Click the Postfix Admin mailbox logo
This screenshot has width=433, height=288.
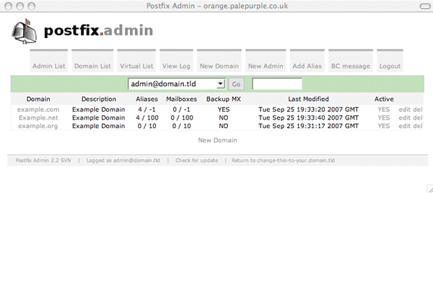[x=25, y=32]
